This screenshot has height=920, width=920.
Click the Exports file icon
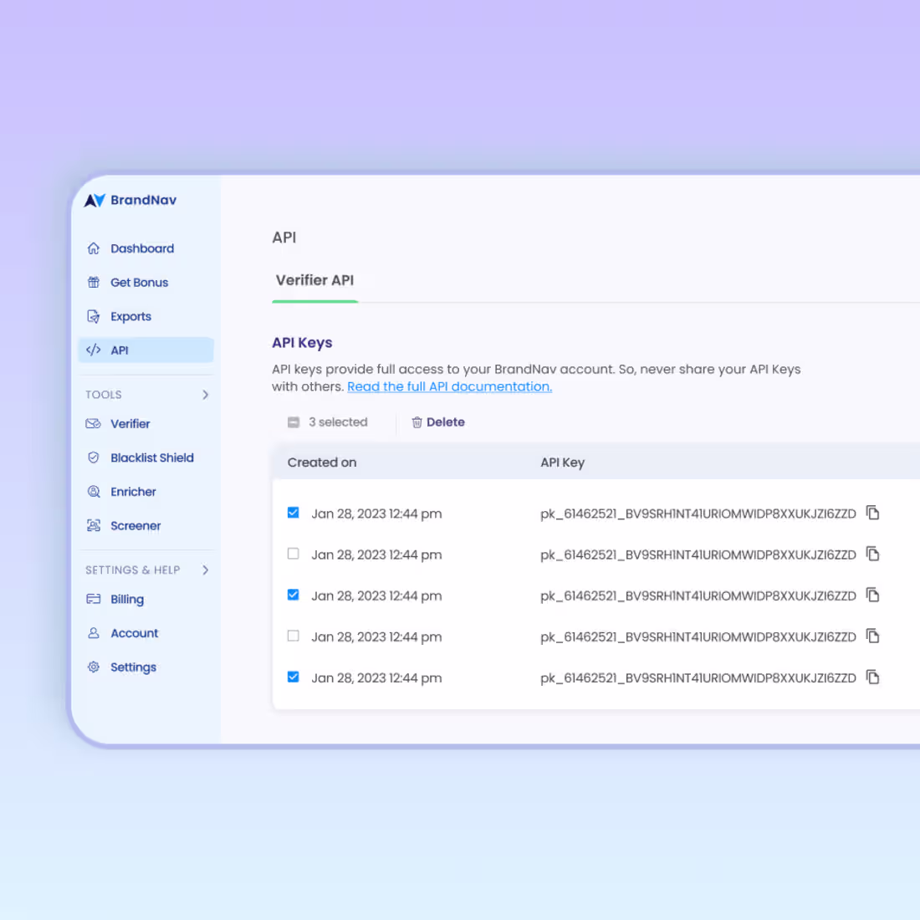point(94,316)
